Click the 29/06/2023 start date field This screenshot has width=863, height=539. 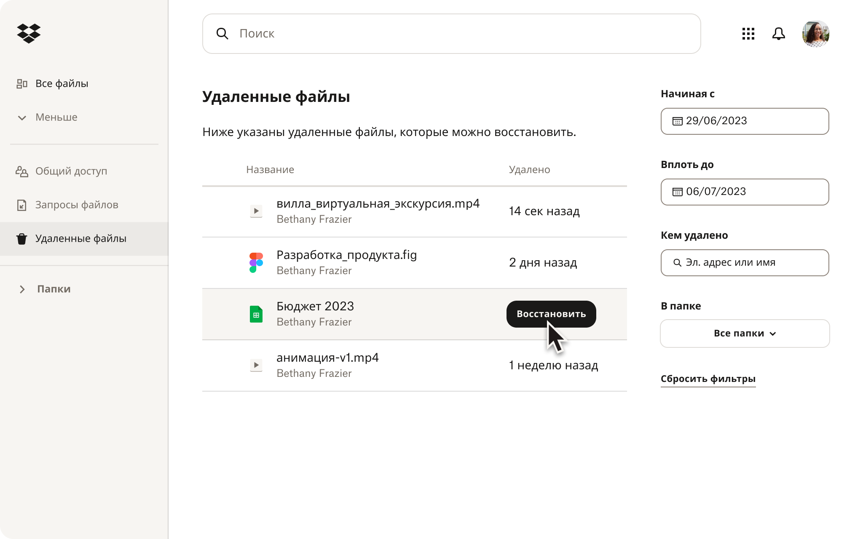(745, 121)
